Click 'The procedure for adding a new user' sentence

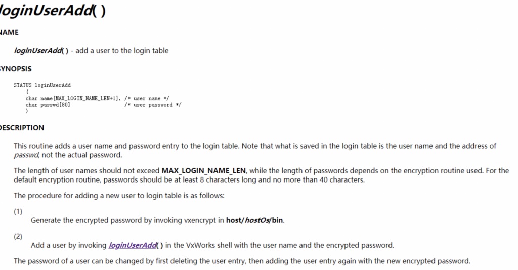[119, 195]
